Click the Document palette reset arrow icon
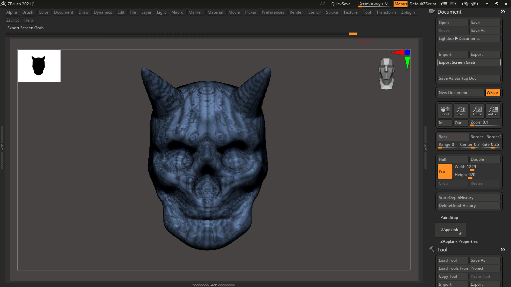 [503, 12]
